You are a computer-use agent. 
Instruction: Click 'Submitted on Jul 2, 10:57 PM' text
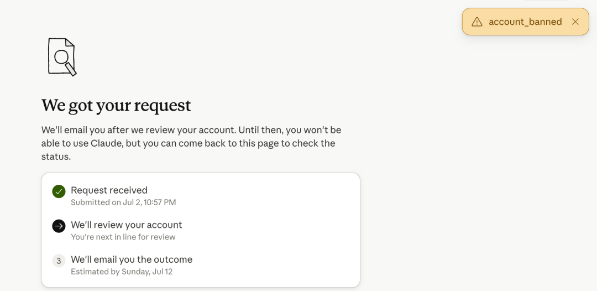pyautogui.click(x=123, y=202)
